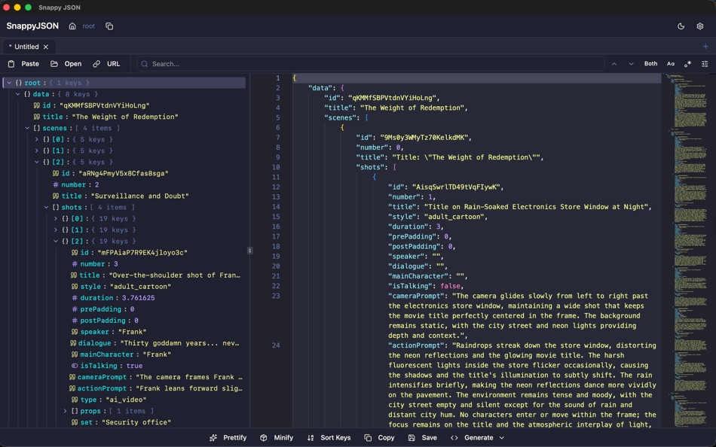716x447 pixels.
Task: Close the Untitled tab
Action: point(46,47)
